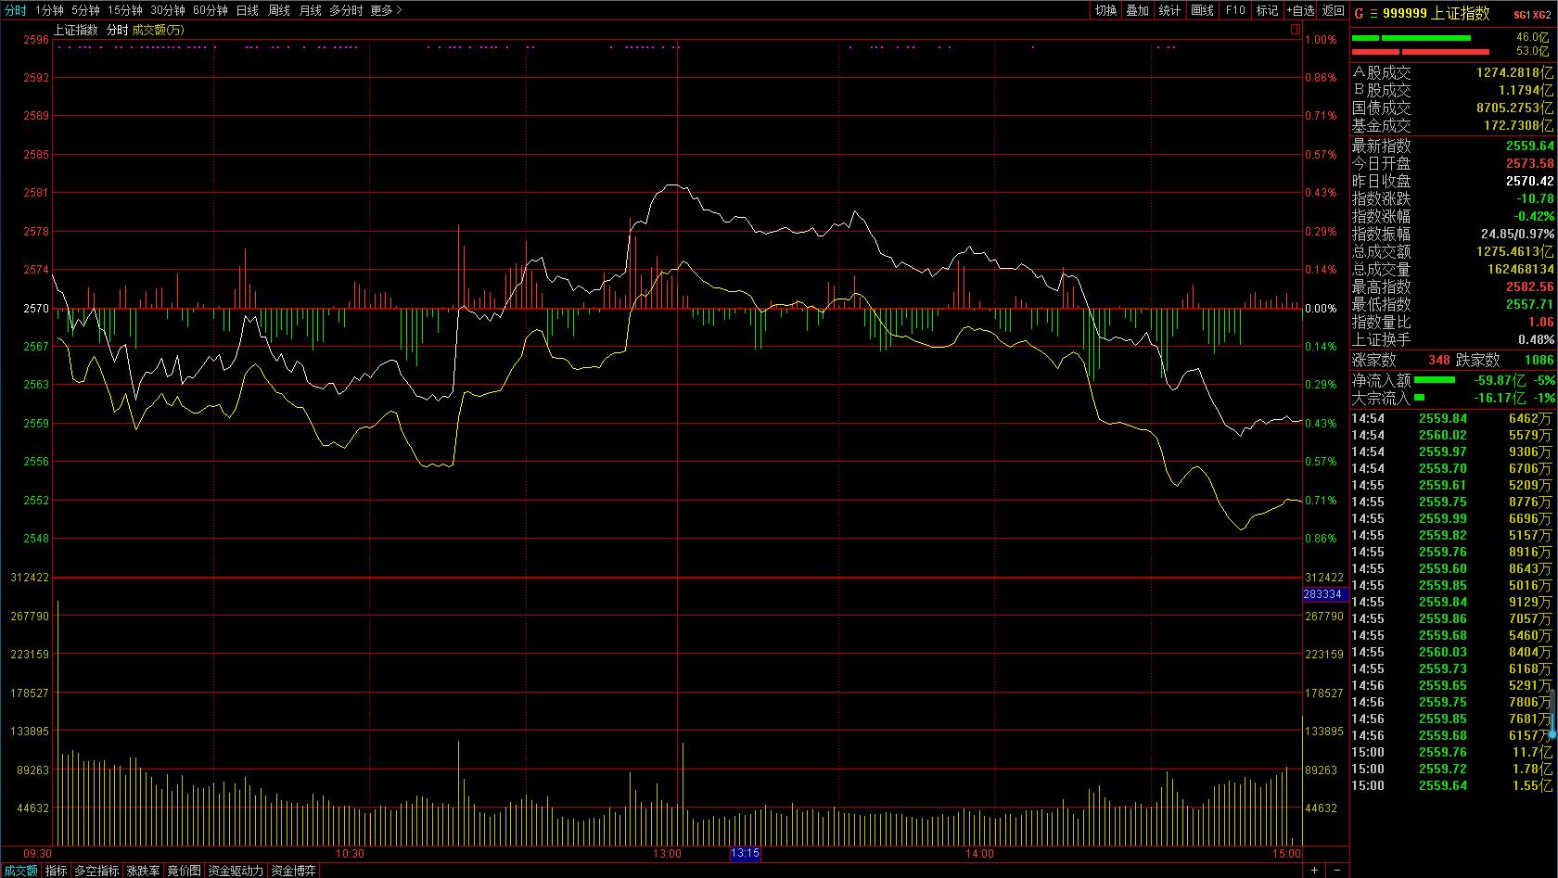Activate the 画线 drawing tool
This screenshot has height=878, width=1558.
pyautogui.click(x=1203, y=10)
